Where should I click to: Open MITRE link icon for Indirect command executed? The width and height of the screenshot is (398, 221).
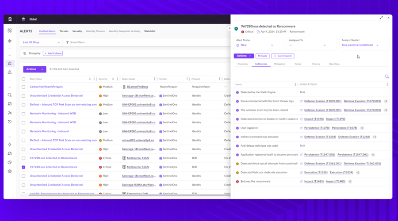(301, 137)
